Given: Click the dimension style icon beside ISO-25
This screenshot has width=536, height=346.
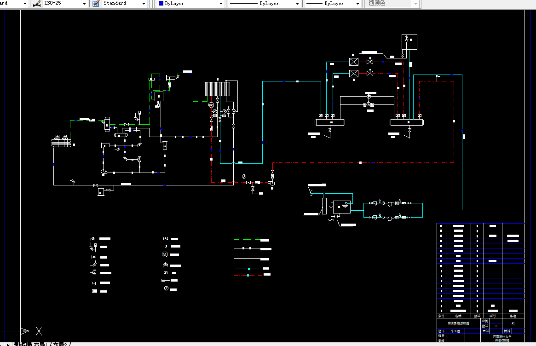Looking at the screenshot, I should (36, 3).
